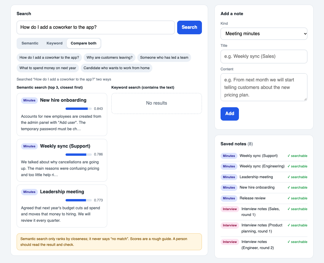Image resolution: width=324 pixels, height=263 pixels.
Task: Select saved note New hire onboarding
Action: (264, 187)
